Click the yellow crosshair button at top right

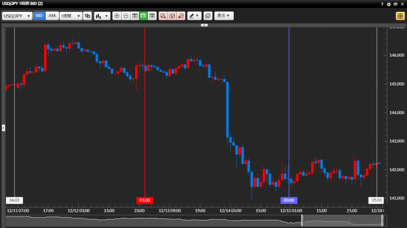[400, 16]
